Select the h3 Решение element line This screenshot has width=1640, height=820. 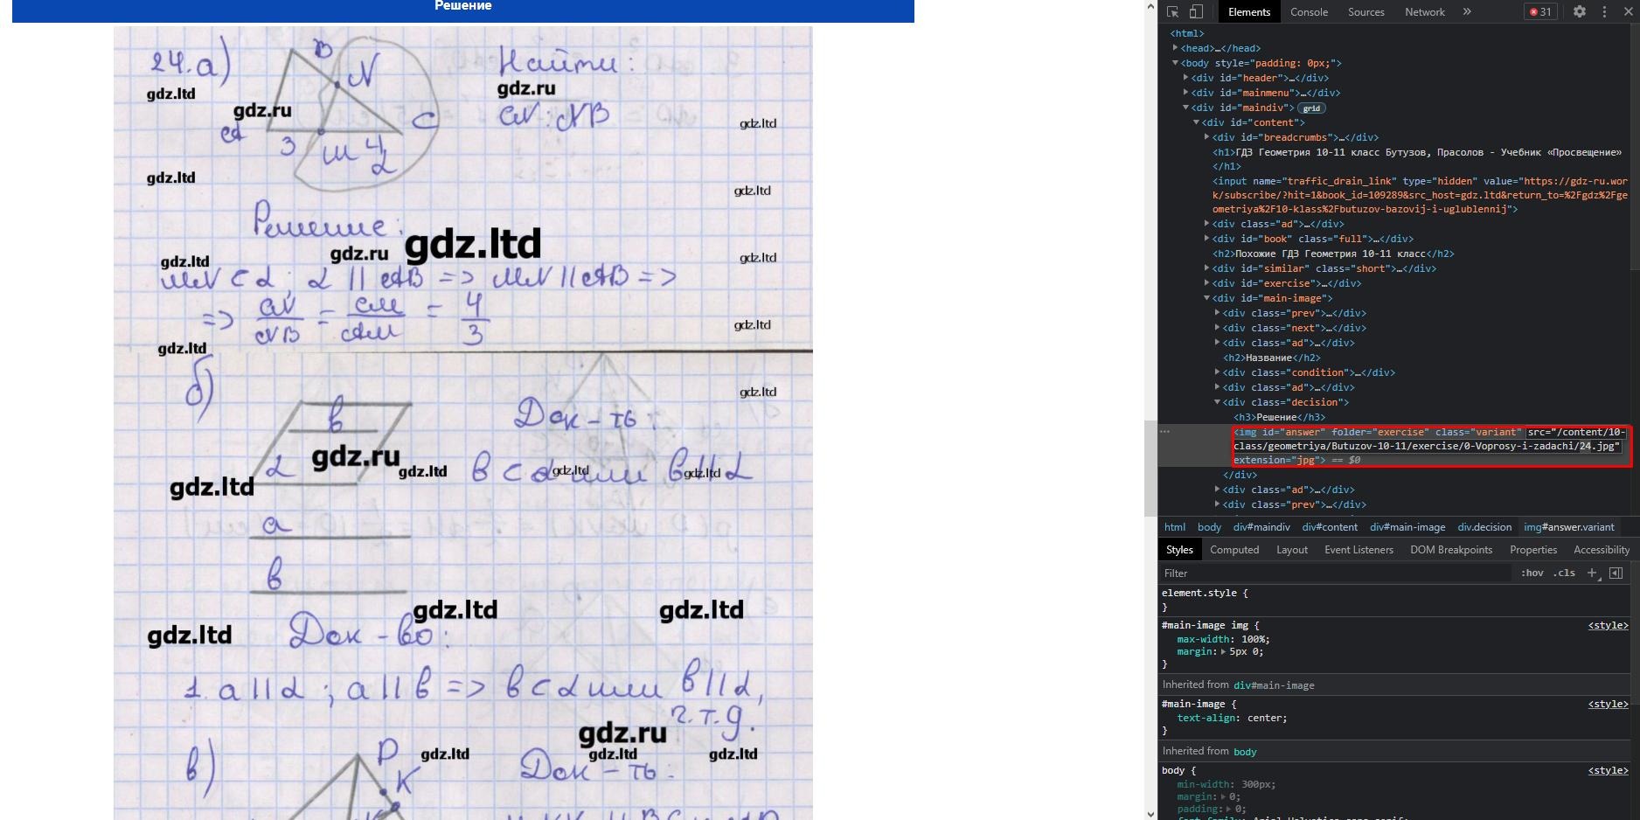[x=1279, y=417]
